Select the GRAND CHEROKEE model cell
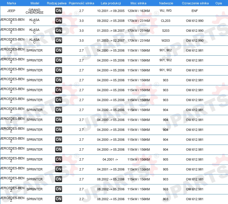The height and width of the screenshot is (204, 228). (34, 11)
